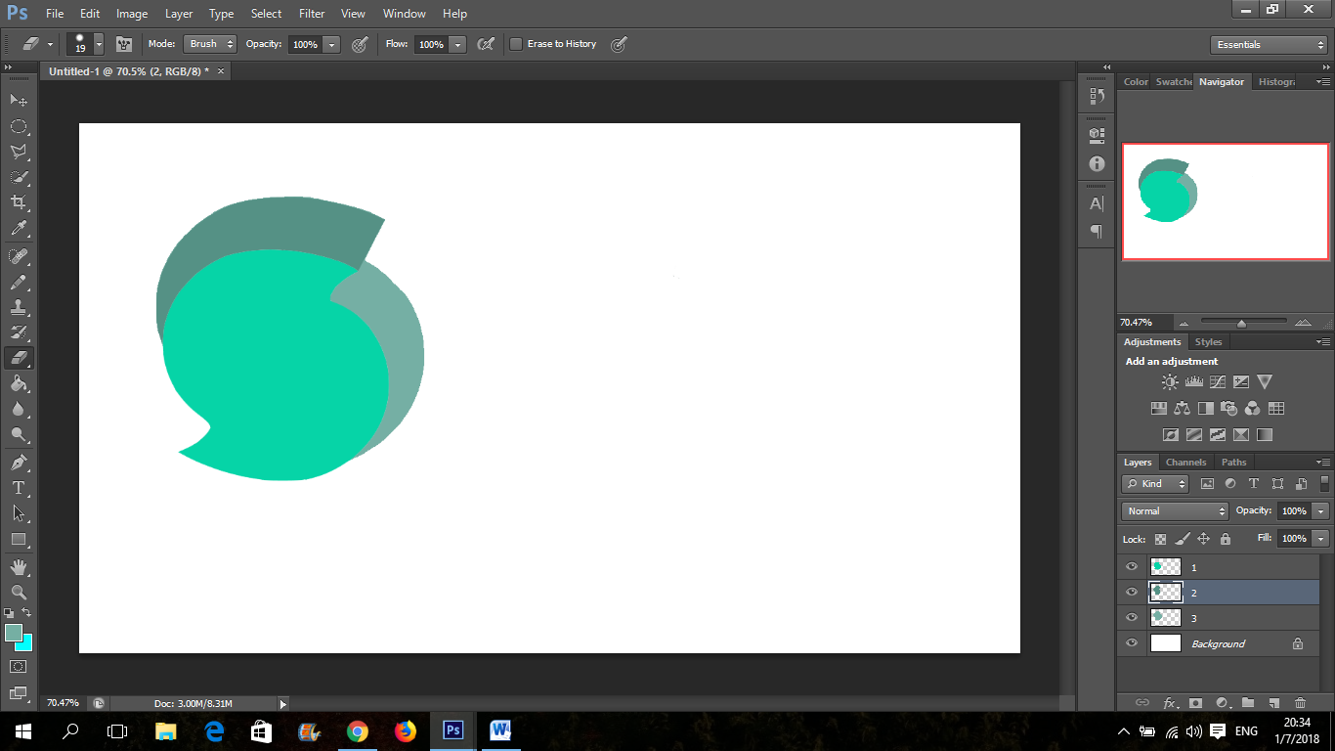The width and height of the screenshot is (1335, 751).
Task: Toggle lock position
Action: click(1204, 539)
